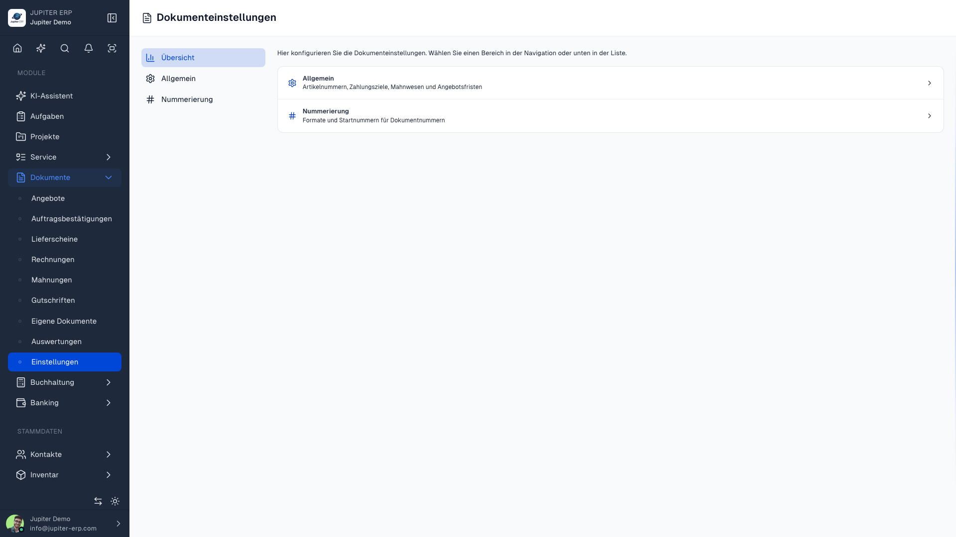Switch to Nummerierung settings tab

pos(203,99)
